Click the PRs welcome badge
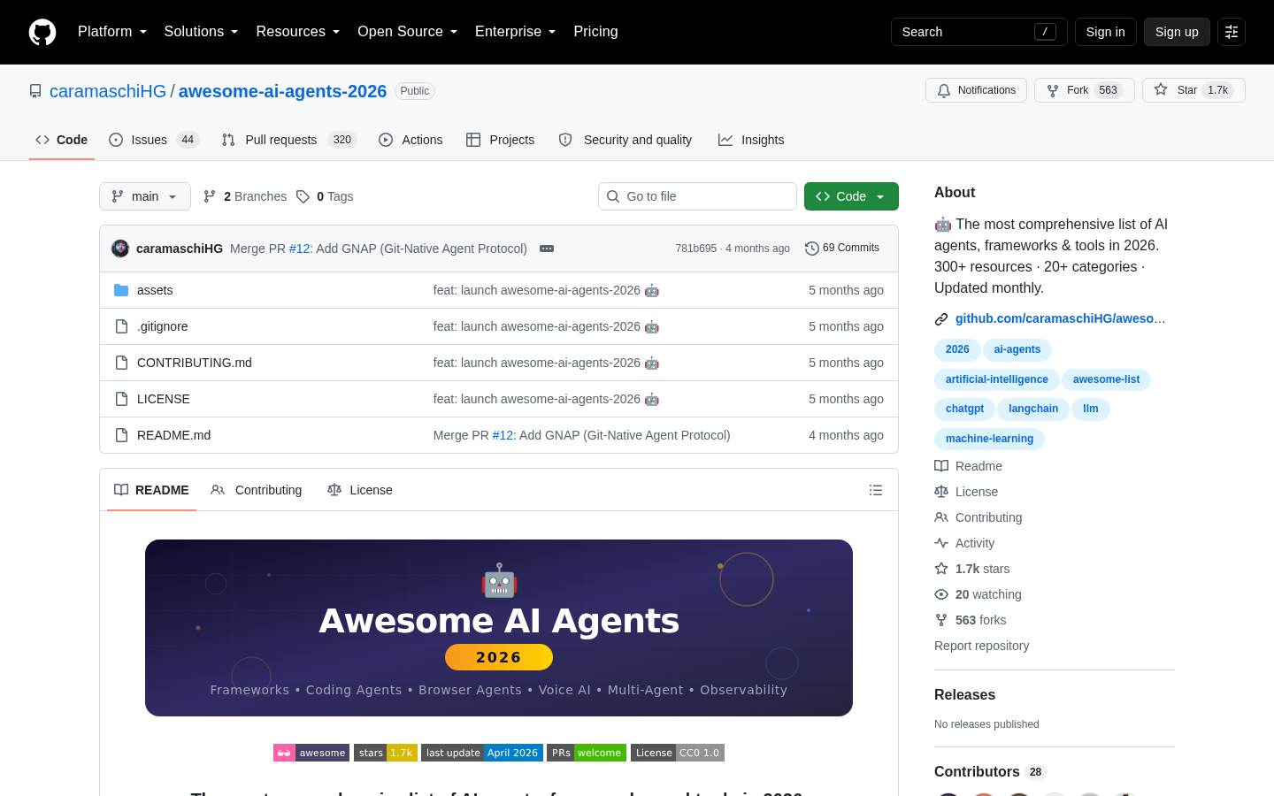This screenshot has width=1274, height=796. tap(587, 753)
